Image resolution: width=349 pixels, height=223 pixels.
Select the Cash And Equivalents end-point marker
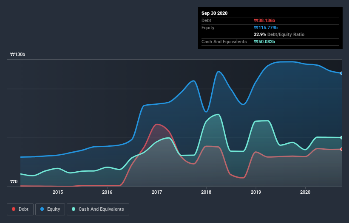(342, 137)
